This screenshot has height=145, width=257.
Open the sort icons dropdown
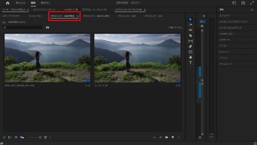click(47, 137)
